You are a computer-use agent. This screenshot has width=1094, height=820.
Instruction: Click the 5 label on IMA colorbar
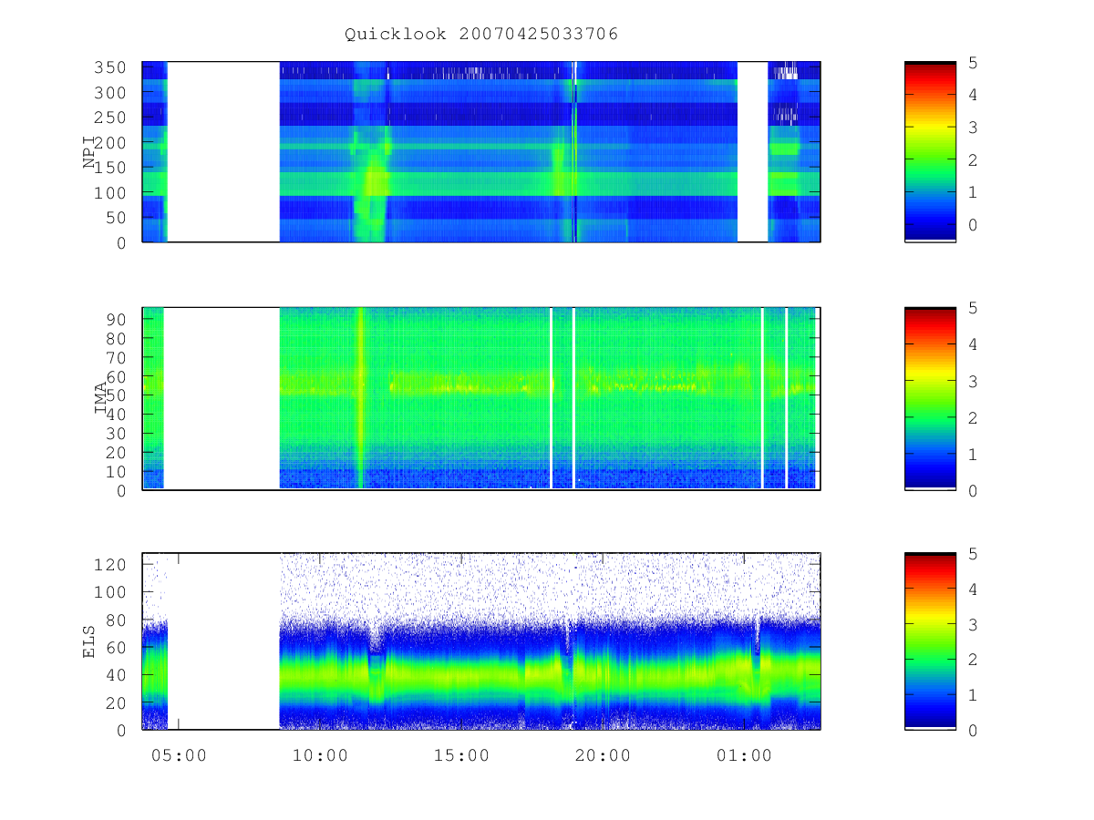pyautogui.click(x=974, y=308)
